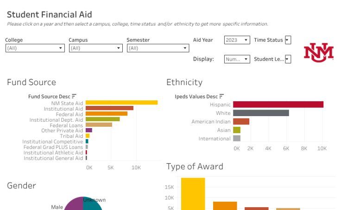Click the Federal Aid label
This screenshot has height=210, width=341.
(x=69, y=114)
